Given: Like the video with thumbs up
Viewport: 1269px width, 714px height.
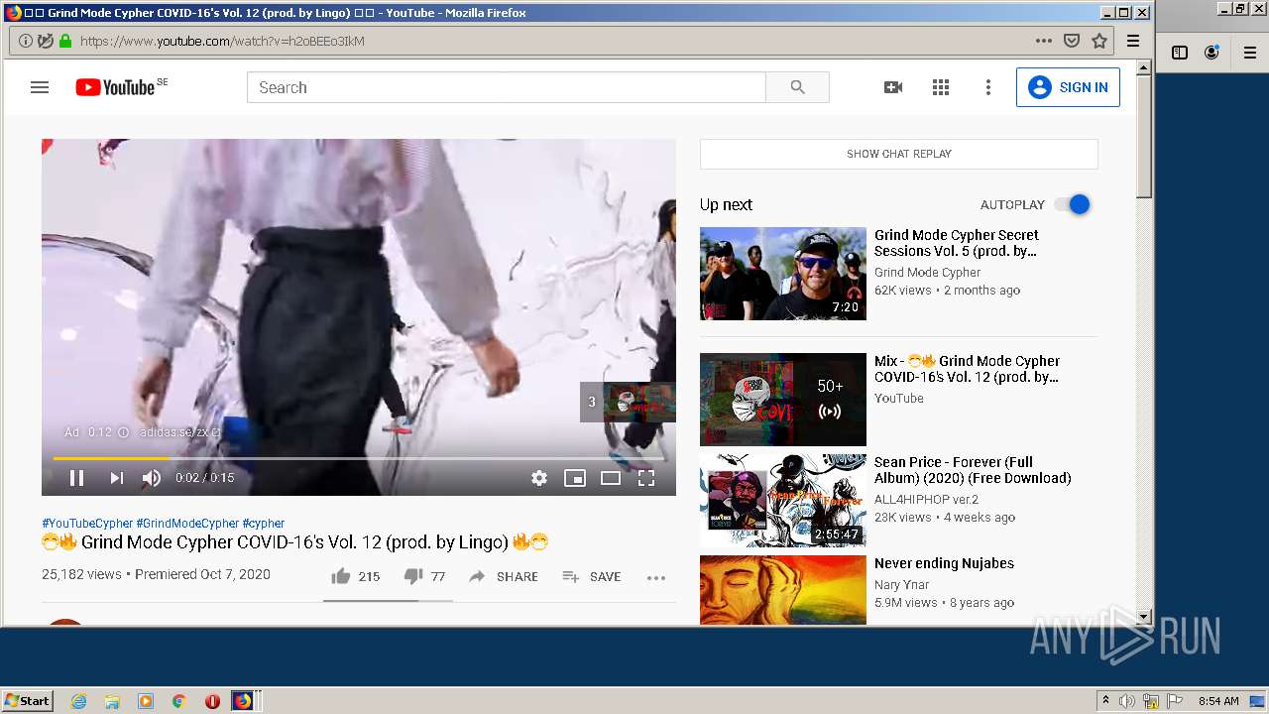Looking at the screenshot, I should 355,576.
